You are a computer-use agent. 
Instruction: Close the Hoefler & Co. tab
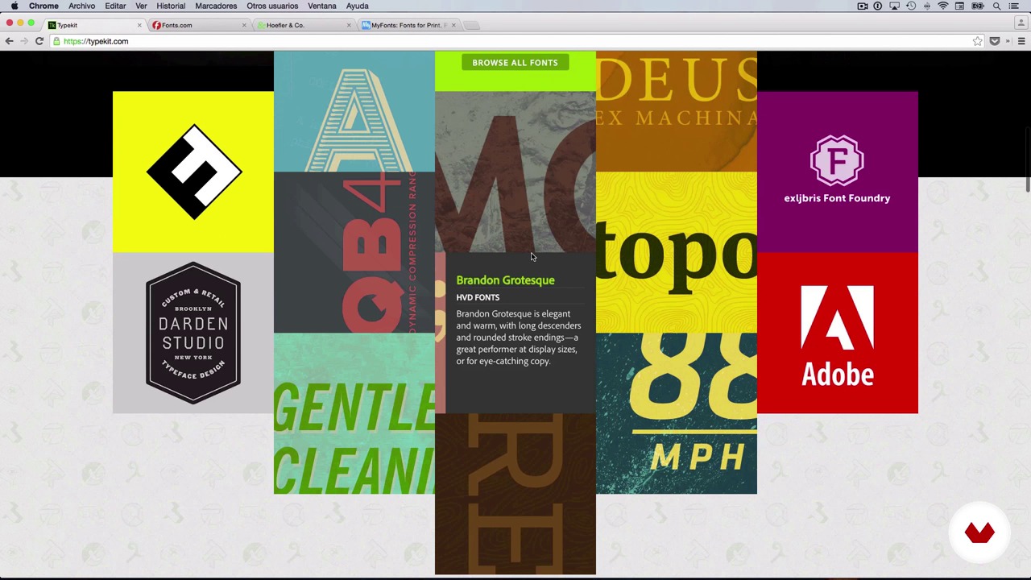pyautogui.click(x=349, y=25)
